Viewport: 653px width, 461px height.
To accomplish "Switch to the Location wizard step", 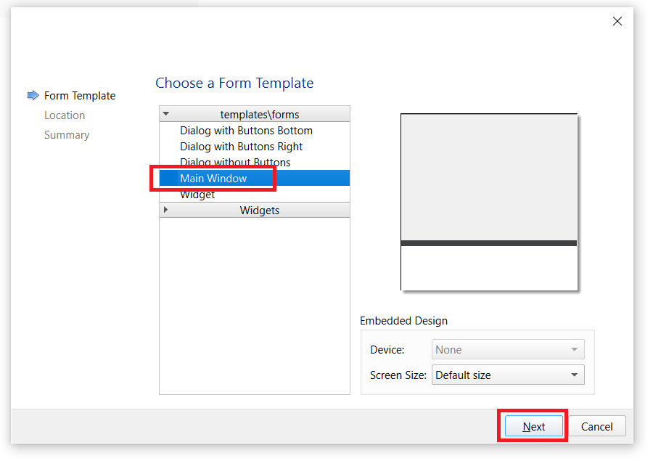I will tap(65, 115).
